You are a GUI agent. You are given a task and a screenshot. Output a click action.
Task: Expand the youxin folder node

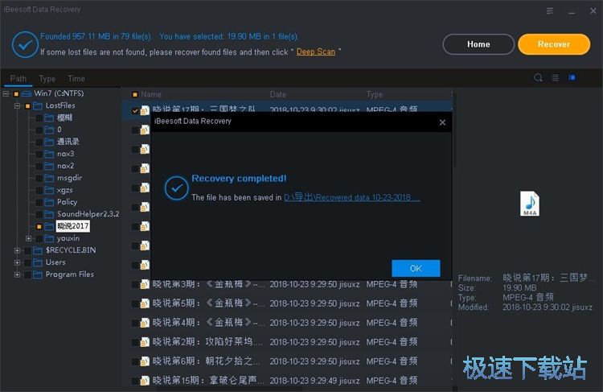pos(28,238)
